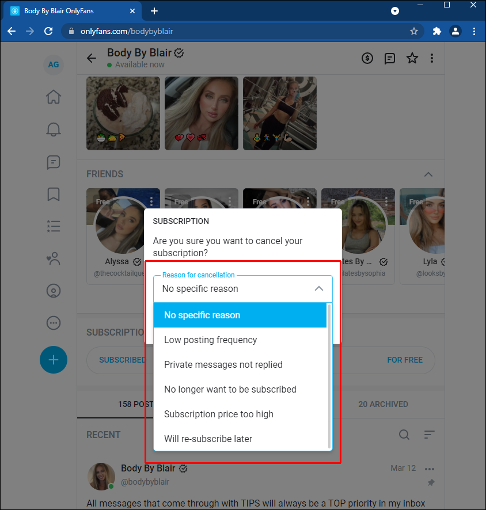The image size is (486, 510).
Task: Open Lyla's friend card
Action: (422, 237)
